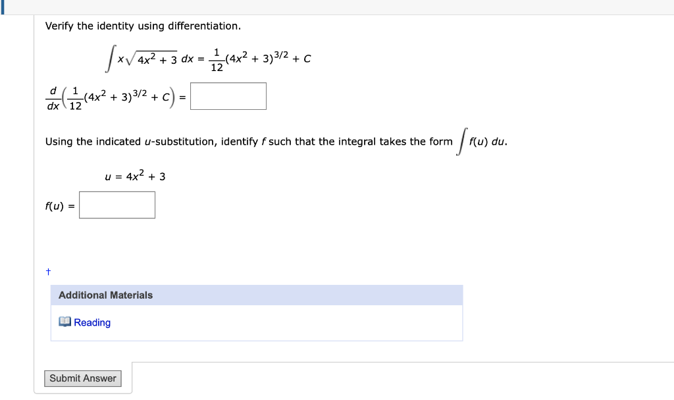This screenshot has height=400, width=674.
Task: Select the f(u) answer field
Action: pos(117,205)
